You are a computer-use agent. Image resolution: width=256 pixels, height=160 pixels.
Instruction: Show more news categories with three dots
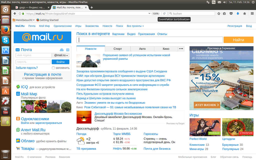click(x=181, y=49)
